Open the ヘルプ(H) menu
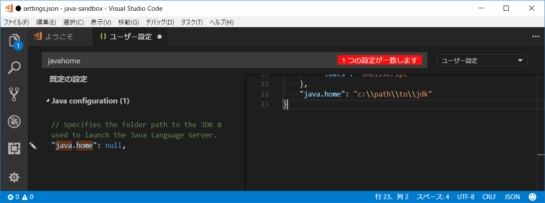 point(222,22)
